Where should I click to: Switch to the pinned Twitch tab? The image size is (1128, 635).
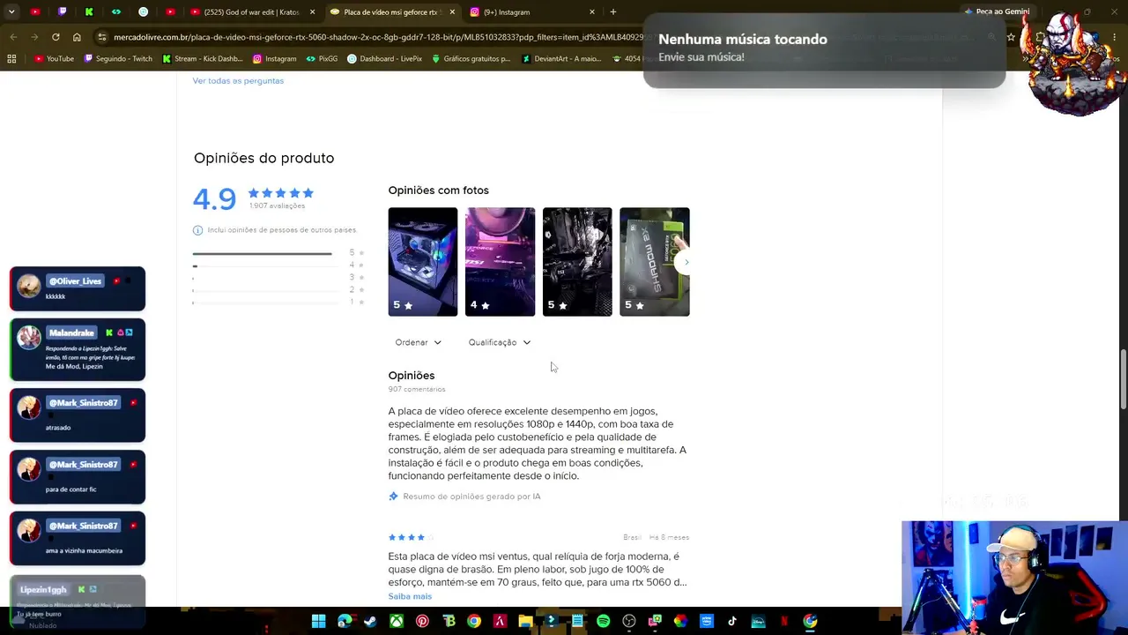[63, 12]
